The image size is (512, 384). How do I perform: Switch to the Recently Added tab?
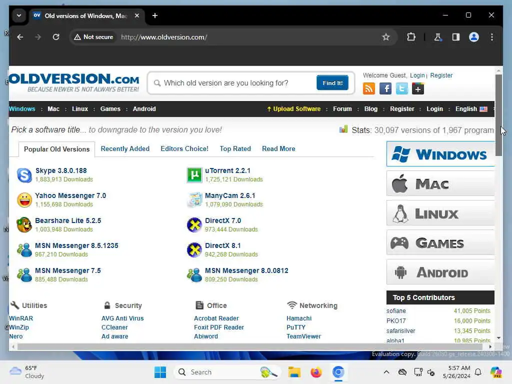125,148
